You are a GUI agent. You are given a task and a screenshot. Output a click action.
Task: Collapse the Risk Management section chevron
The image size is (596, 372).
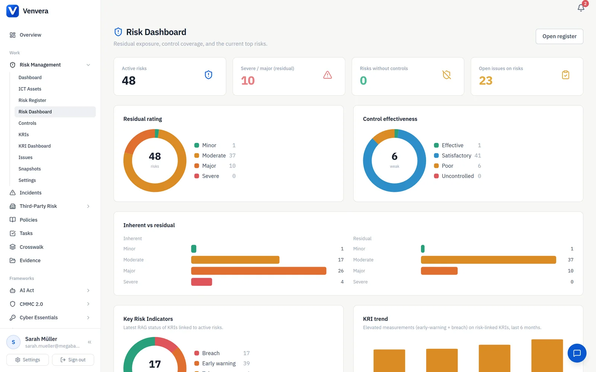88,65
